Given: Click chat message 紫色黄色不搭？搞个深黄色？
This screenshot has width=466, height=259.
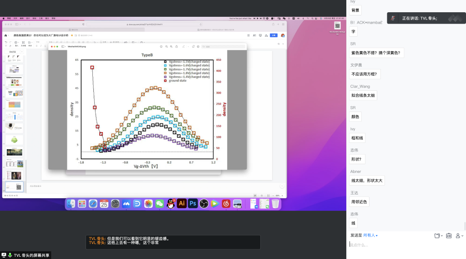Looking at the screenshot, I should pyautogui.click(x=376, y=53).
